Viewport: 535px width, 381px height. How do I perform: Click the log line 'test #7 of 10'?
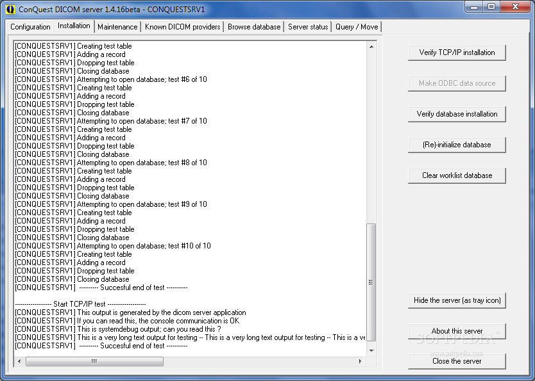111,121
